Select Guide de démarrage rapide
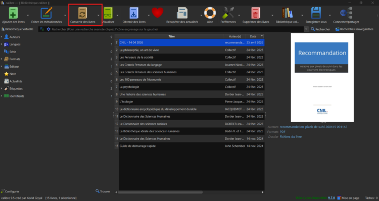This screenshot has height=201, width=379. (192, 146)
